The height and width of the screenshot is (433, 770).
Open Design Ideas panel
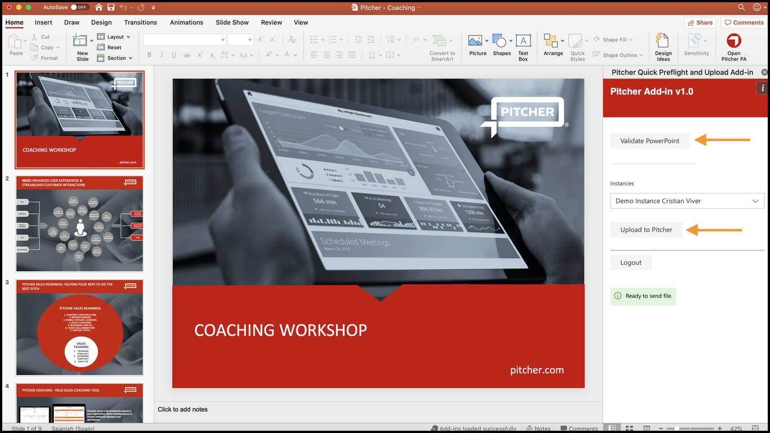pos(663,42)
